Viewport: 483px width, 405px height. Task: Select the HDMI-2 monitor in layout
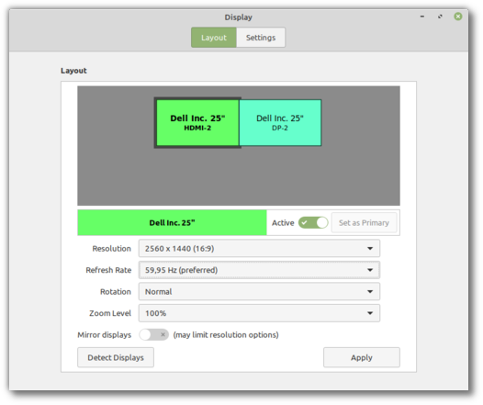coord(197,122)
